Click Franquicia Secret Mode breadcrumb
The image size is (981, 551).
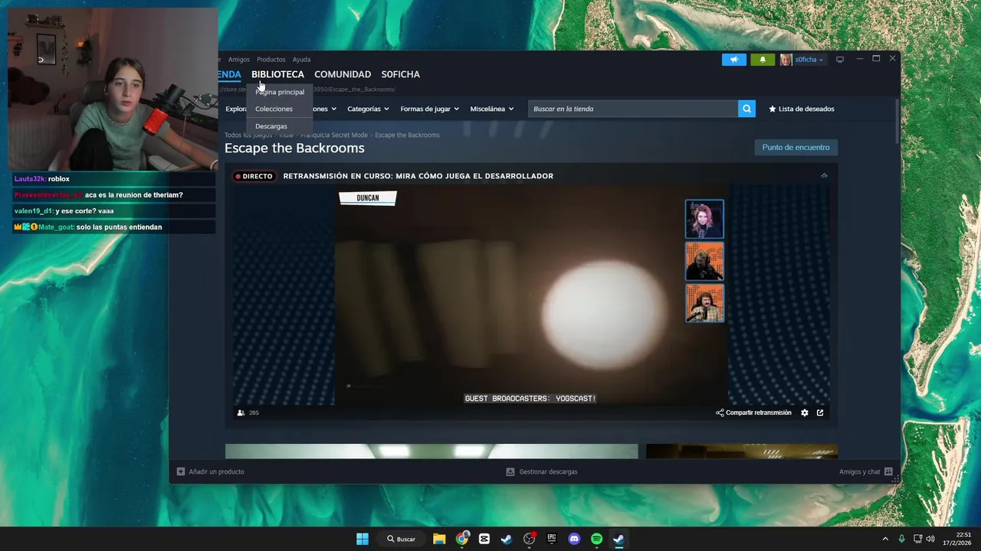(x=334, y=135)
